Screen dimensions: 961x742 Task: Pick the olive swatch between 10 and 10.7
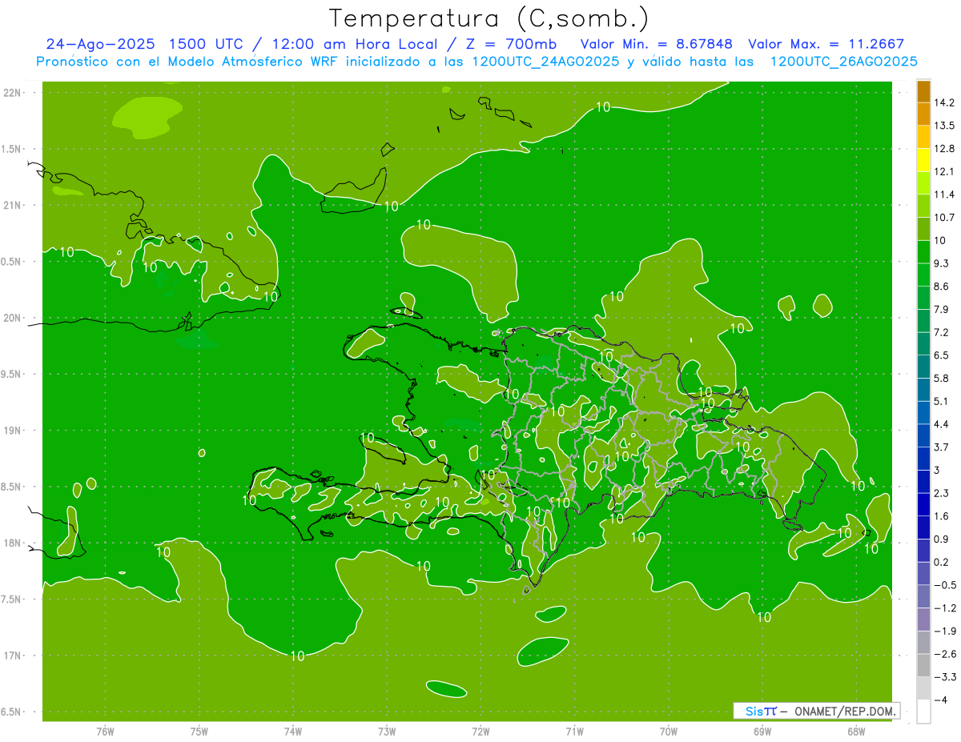click(923, 229)
